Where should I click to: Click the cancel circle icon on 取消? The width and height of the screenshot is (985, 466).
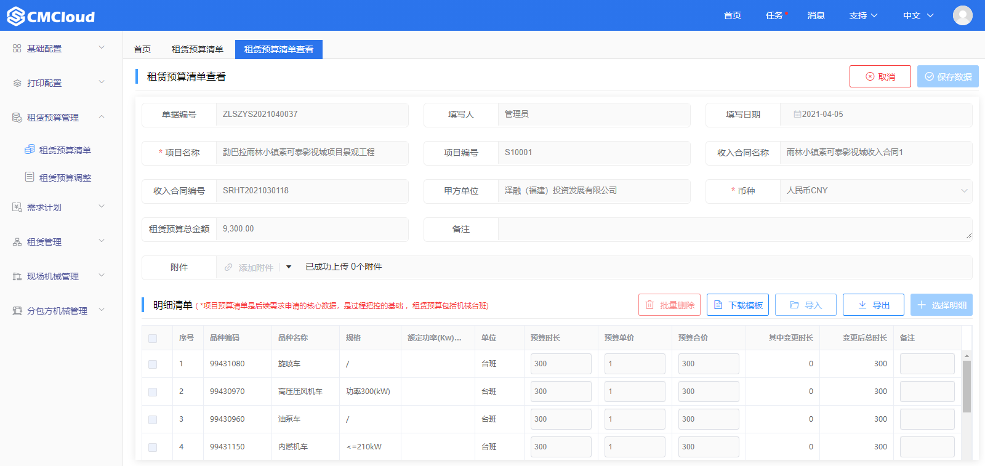(870, 77)
